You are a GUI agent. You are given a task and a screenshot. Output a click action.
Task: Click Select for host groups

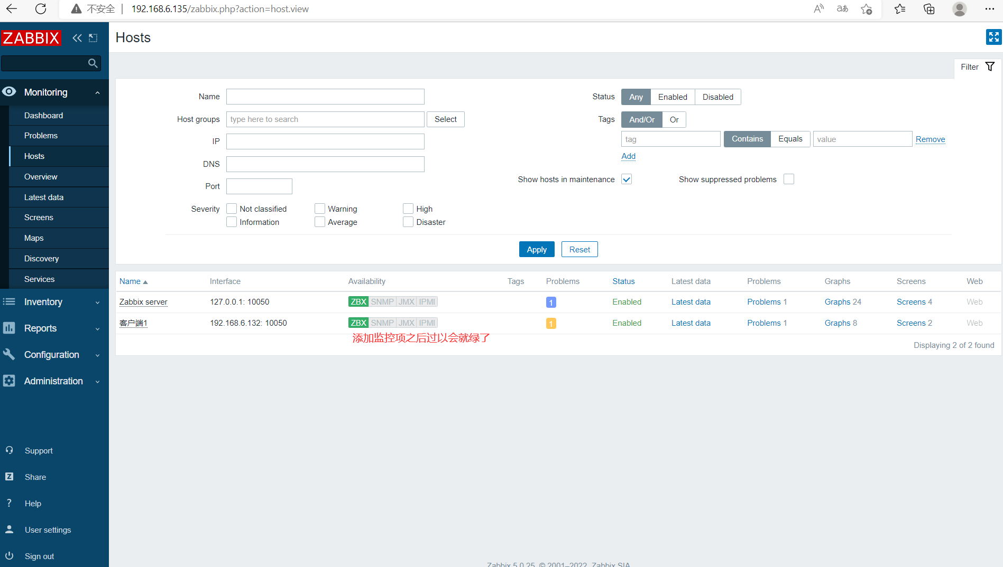(446, 119)
